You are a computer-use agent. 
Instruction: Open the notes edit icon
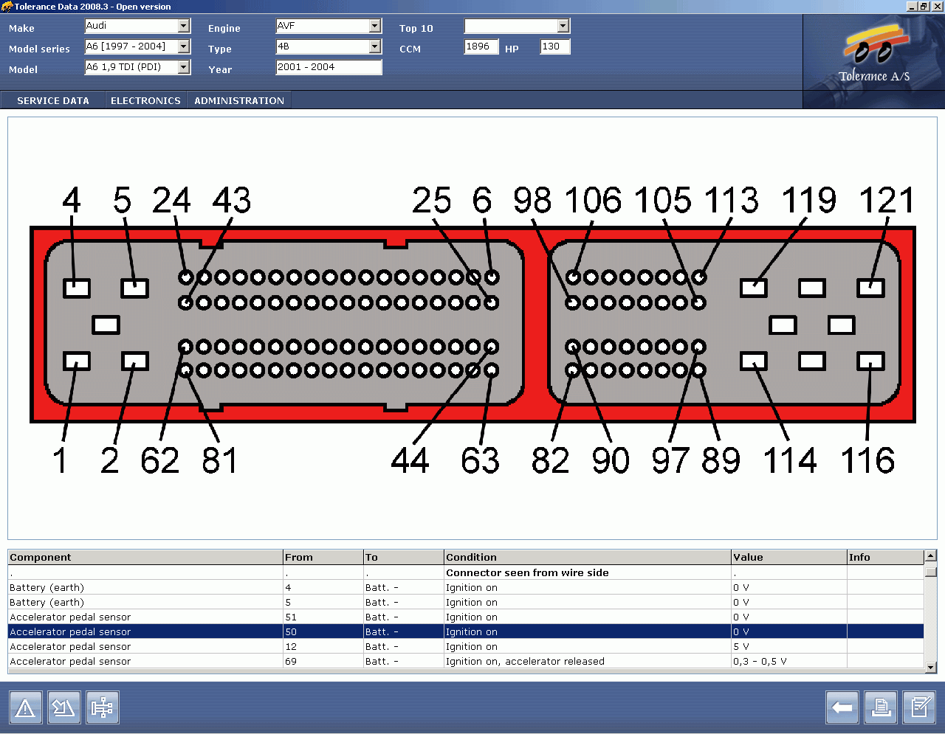[x=919, y=708]
